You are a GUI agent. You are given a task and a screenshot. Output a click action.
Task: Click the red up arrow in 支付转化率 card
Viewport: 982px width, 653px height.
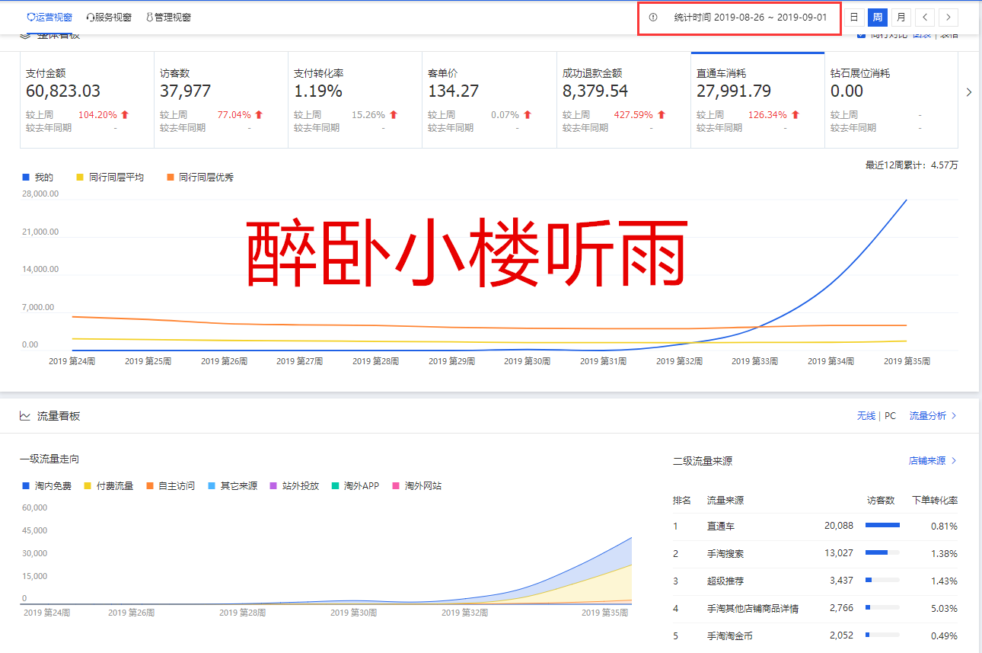(x=394, y=115)
